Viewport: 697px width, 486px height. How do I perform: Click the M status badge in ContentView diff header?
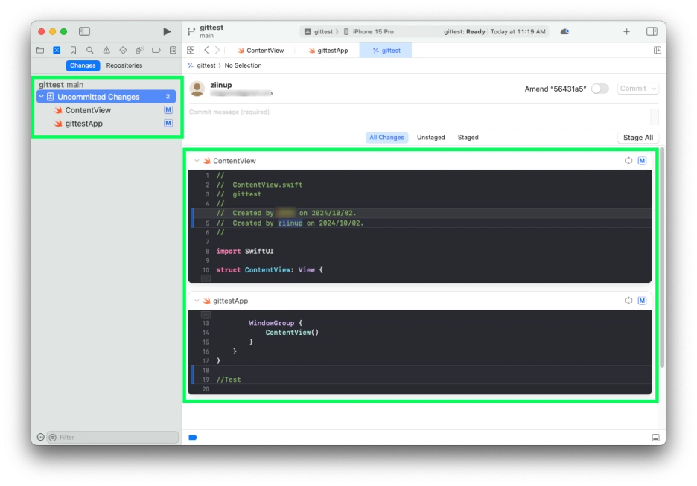pos(642,160)
